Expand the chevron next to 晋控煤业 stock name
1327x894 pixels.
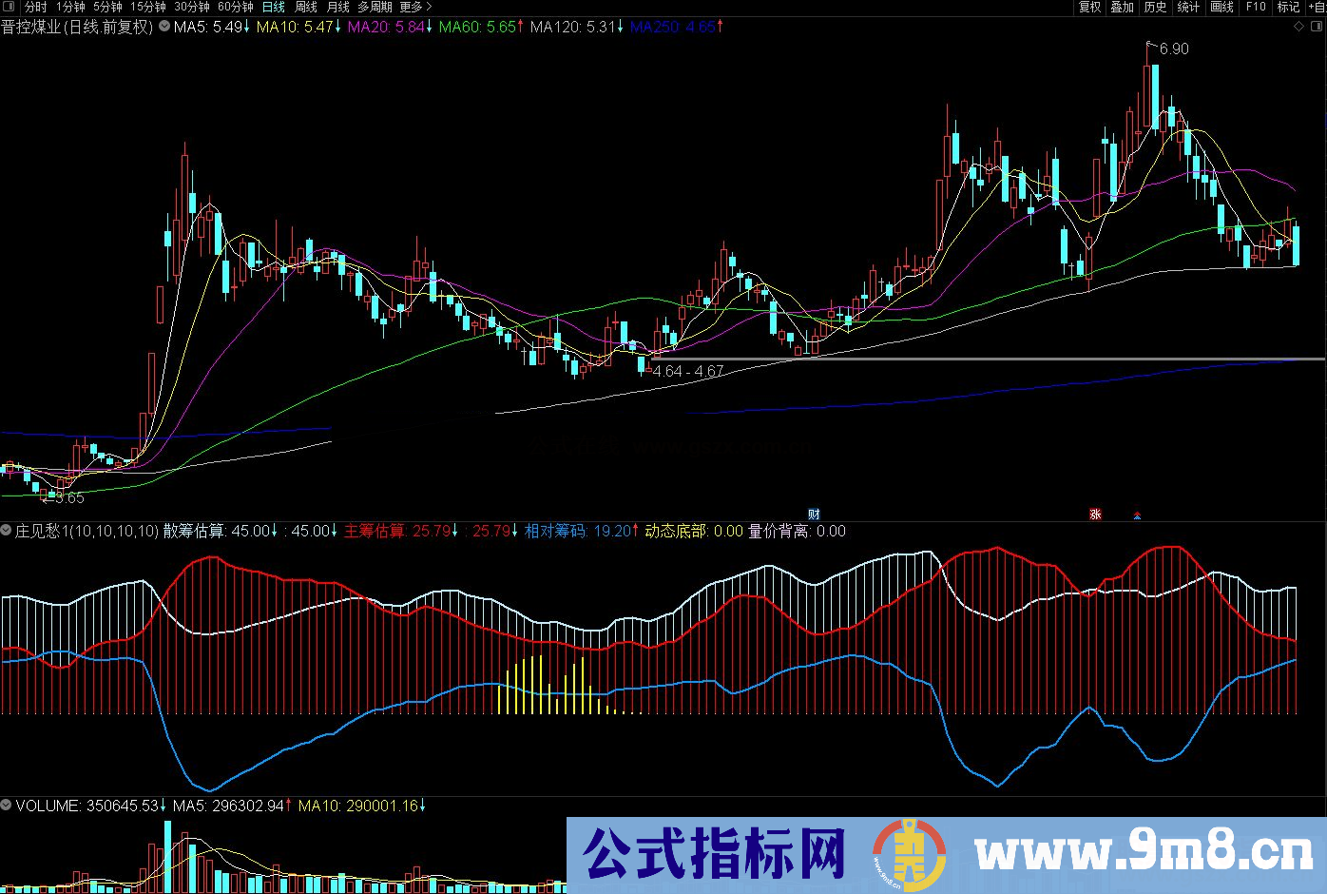pyautogui.click(x=163, y=28)
